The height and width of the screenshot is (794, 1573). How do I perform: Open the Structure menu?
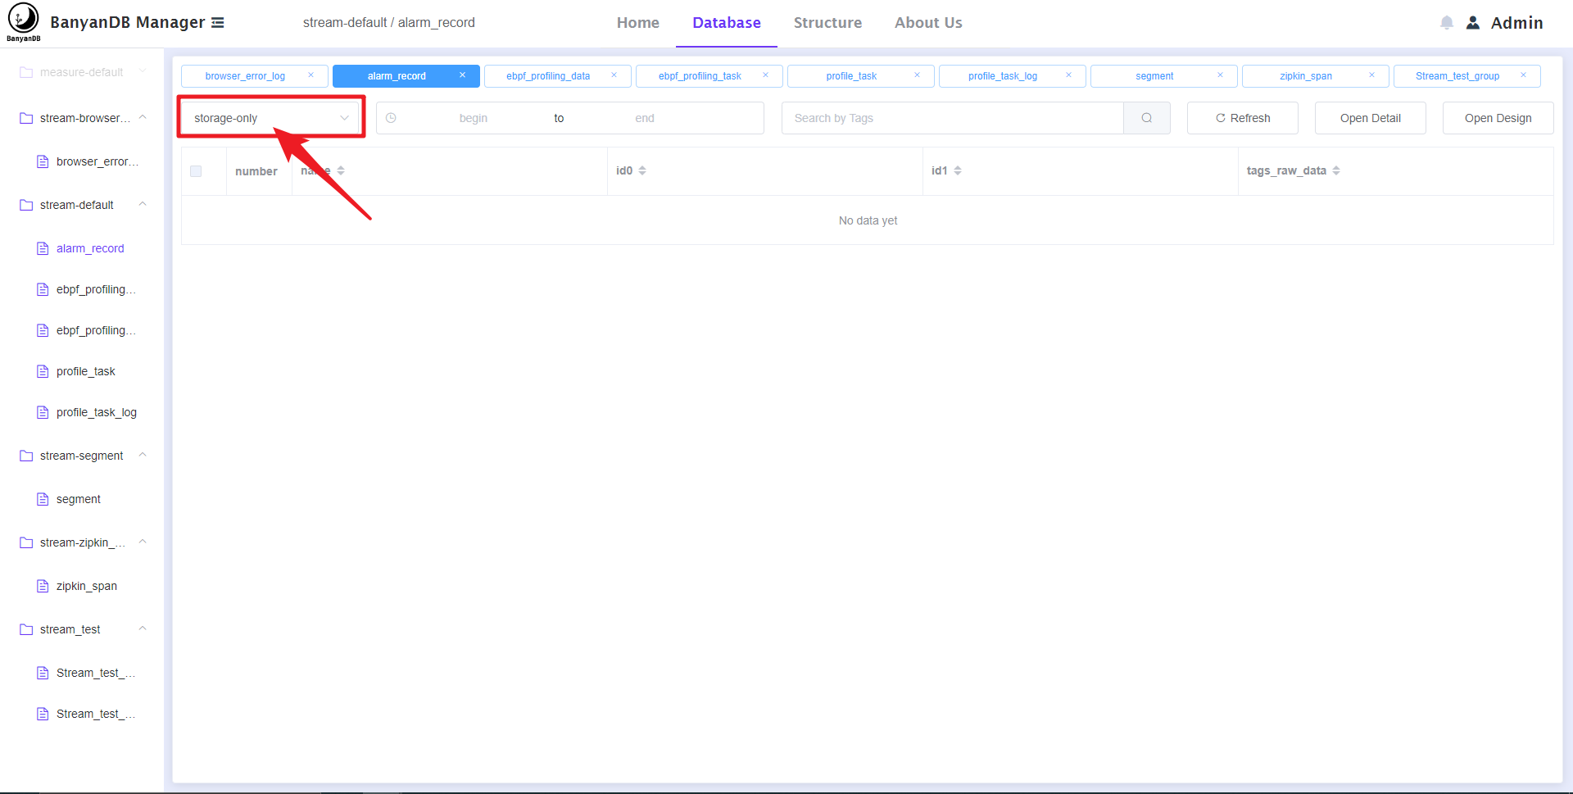coord(827,23)
